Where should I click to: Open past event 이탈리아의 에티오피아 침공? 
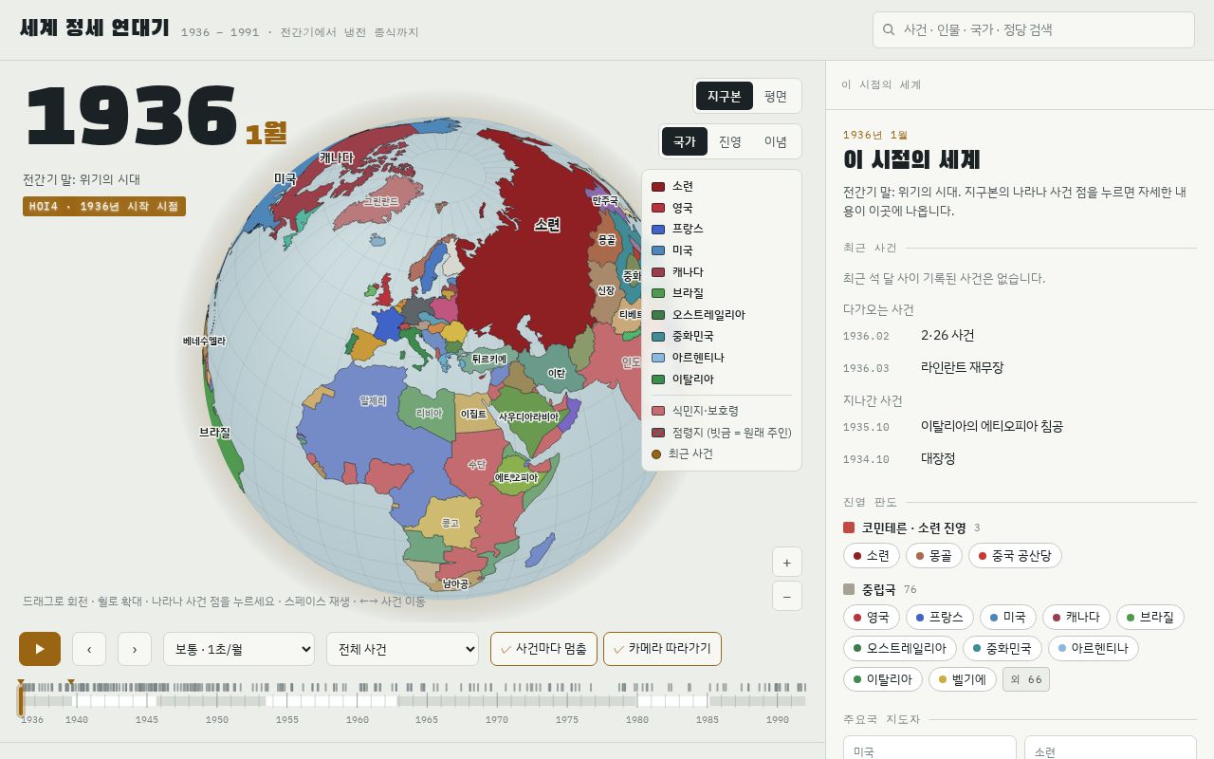pyautogui.click(x=1020, y=427)
